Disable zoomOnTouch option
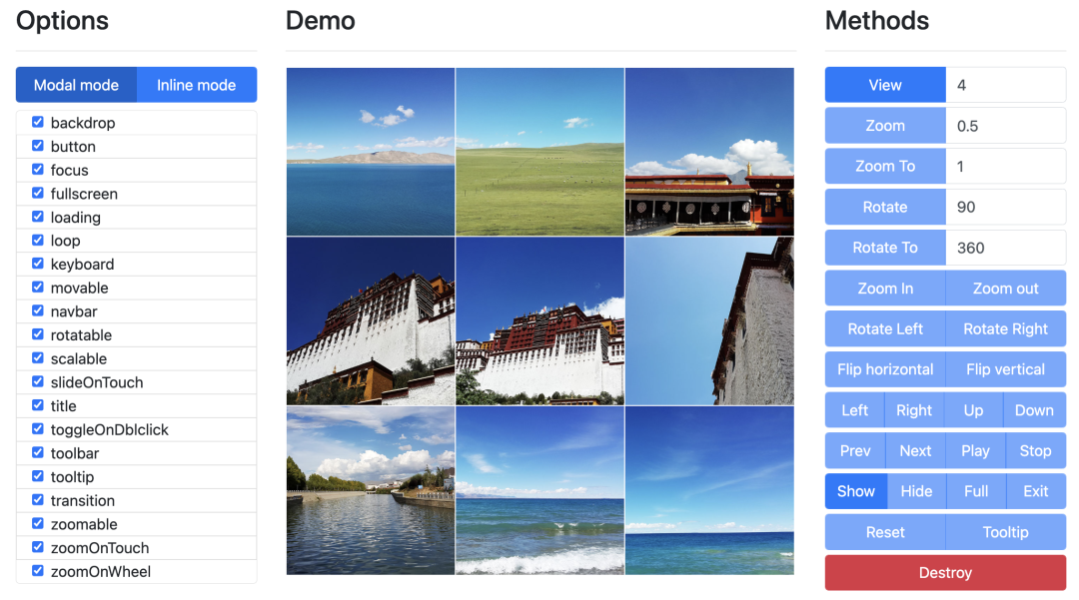1079x600 pixels. coord(38,547)
